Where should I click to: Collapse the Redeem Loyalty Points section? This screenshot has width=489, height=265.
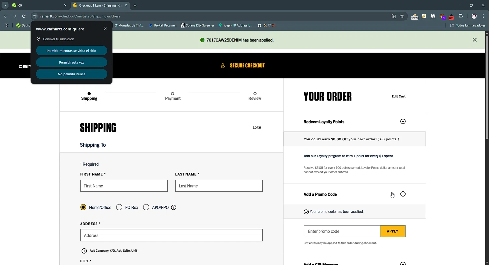click(x=403, y=121)
